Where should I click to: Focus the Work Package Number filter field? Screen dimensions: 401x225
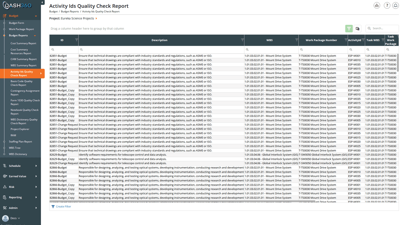pos(323,50)
